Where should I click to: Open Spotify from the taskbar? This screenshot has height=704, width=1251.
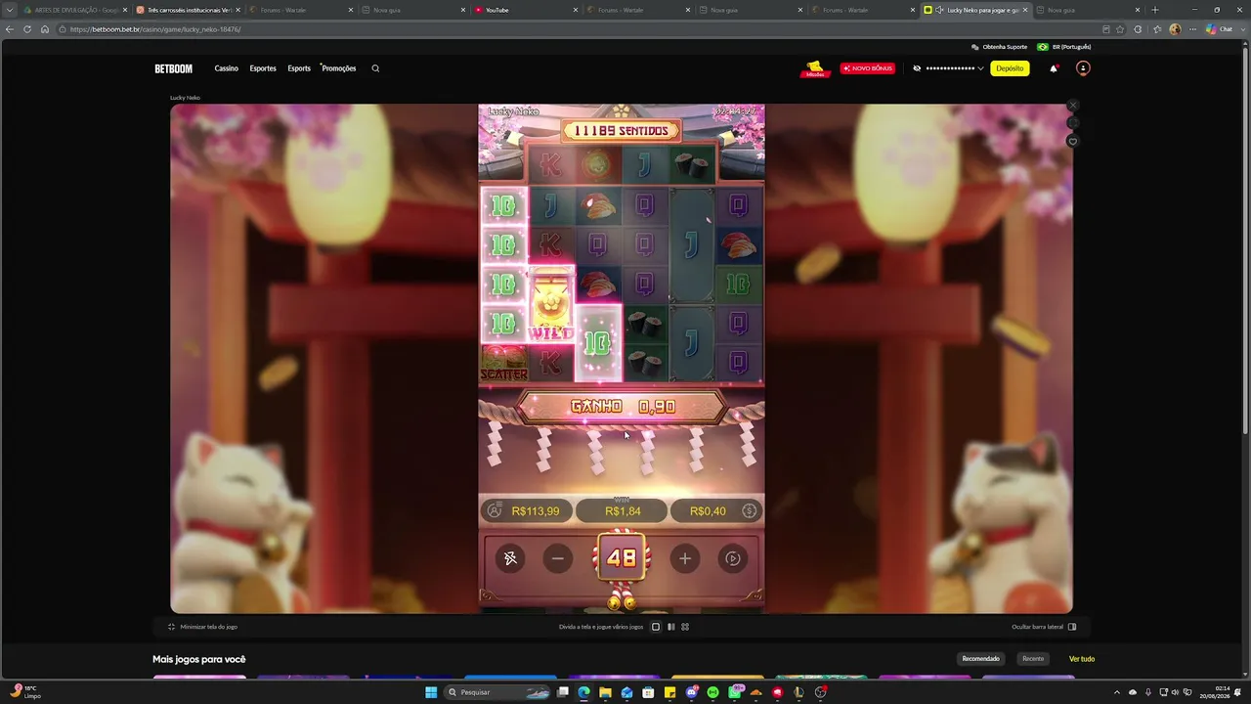(712, 692)
